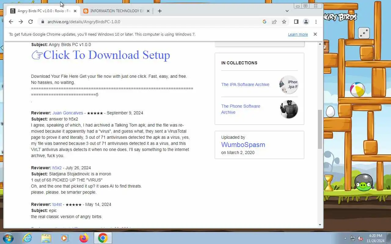Click Phone Software Archive thumbnail
The image size is (391, 244).
289,109
